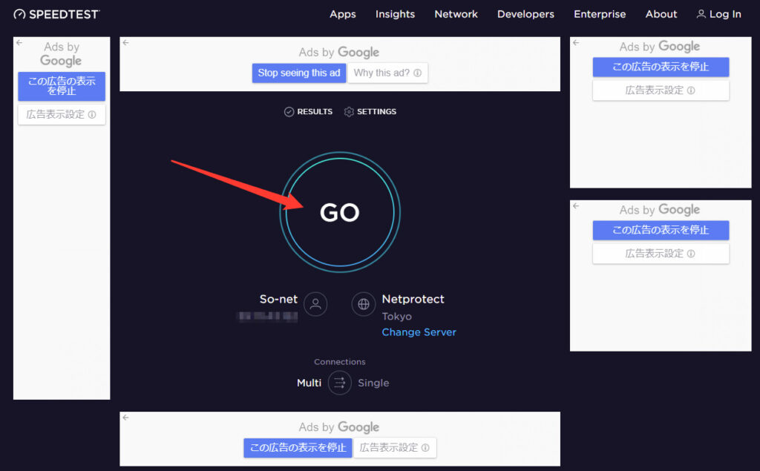Click the globe icon beside Netprotect
Image resolution: width=760 pixels, height=471 pixels.
tap(364, 303)
